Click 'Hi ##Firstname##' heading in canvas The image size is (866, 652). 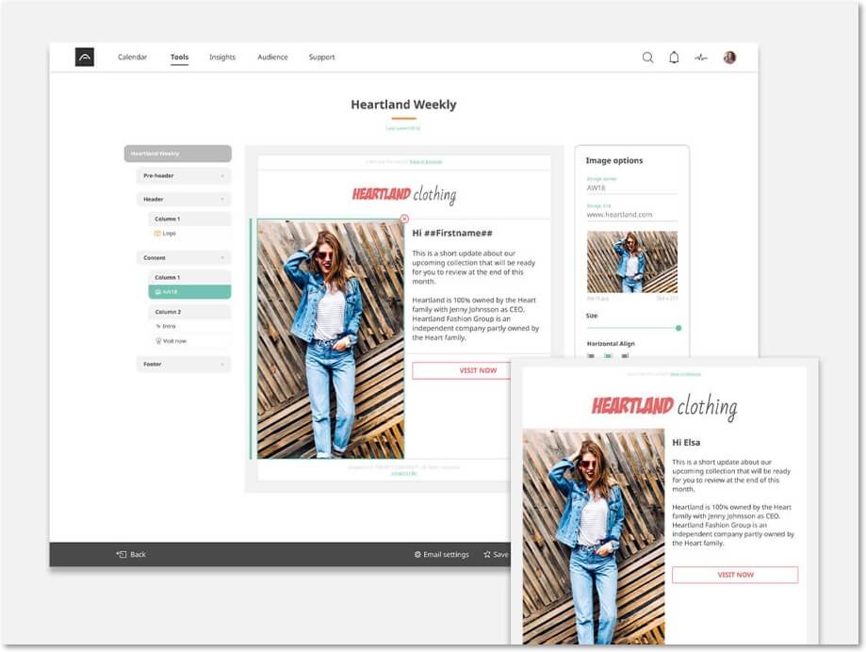coord(452,233)
